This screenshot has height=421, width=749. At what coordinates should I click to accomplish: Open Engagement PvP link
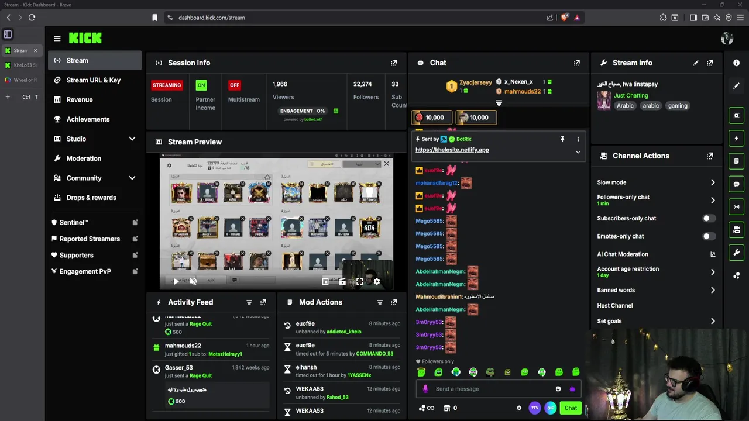pyautogui.click(x=94, y=271)
